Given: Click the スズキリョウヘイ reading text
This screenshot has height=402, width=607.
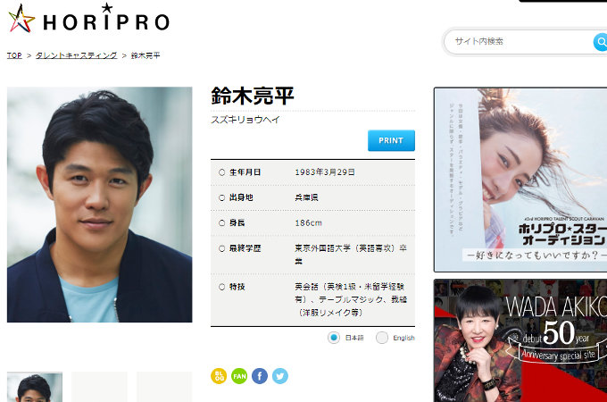Looking at the screenshot, I should coord(245,120).
